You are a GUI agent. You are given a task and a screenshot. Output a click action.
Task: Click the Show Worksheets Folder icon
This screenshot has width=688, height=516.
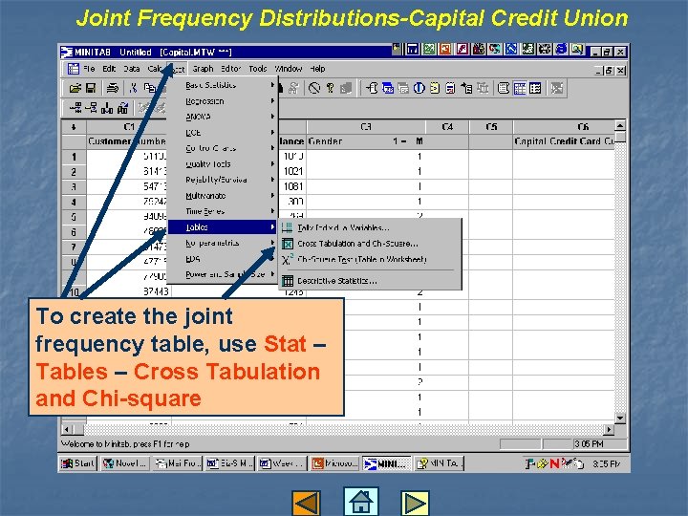click(x=388, y=88)
